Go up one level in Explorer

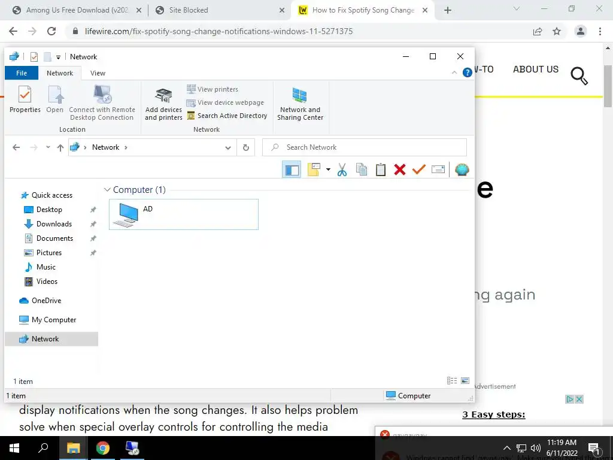pos(60,147)
